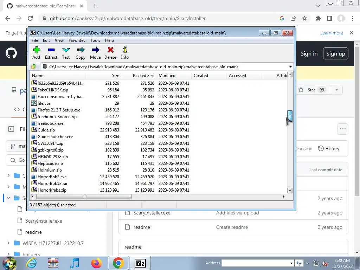The height and width of the screenshot is (270, 360).
Task: Open the Edit menu
Action: [x=46, y=40]
